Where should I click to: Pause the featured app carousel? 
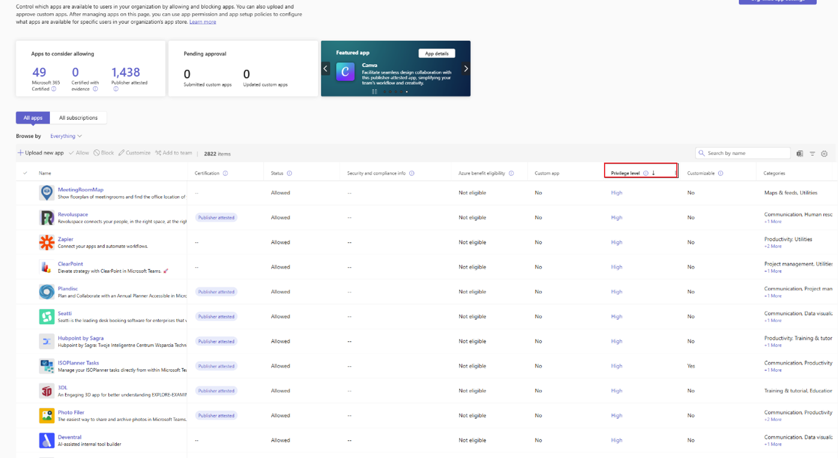374,92
